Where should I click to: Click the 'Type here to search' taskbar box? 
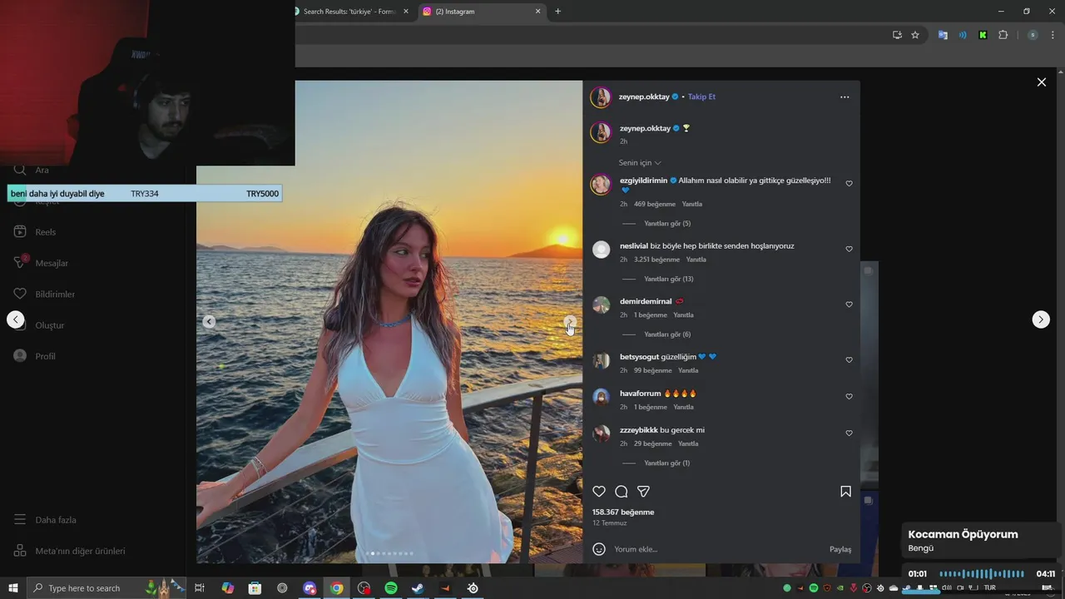point(106,588)
